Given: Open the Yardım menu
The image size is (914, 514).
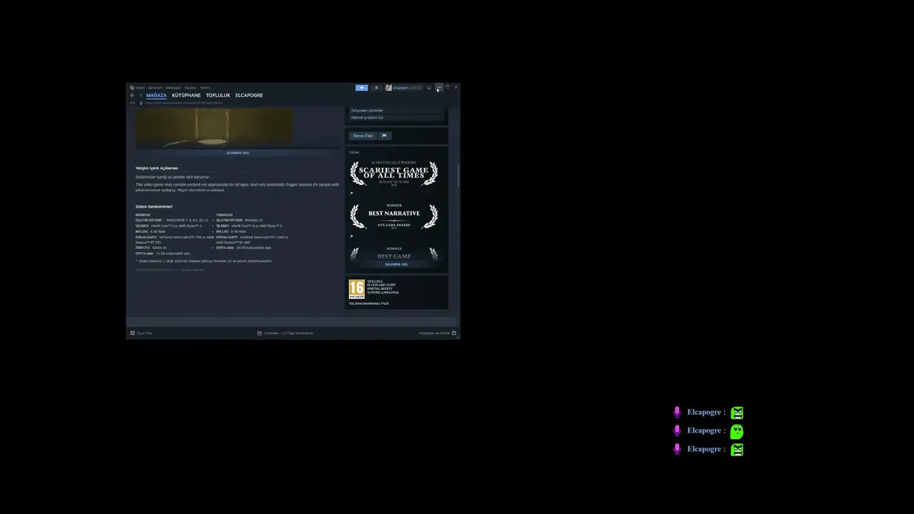Looking at the screenshot, I should pyautogui.click(x=205, y=88).
